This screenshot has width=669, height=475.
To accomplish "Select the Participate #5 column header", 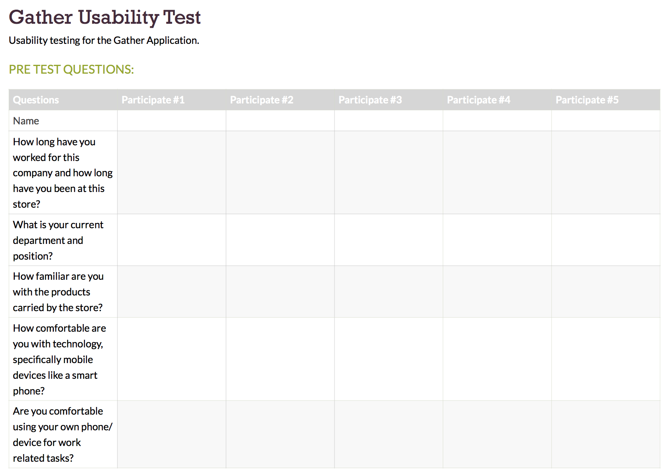I will point(587,100).
